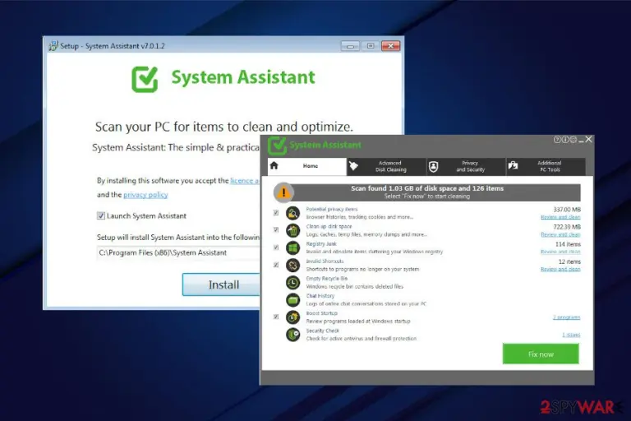631x421 pixels.
Task: Click the install path field for System Assistant
Action: click(178, 252)
